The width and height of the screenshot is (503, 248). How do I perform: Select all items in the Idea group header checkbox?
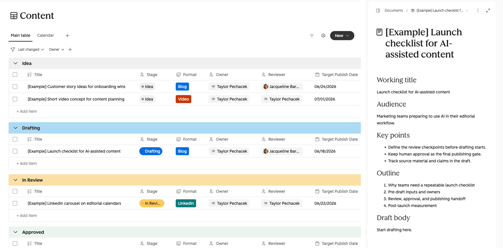pos(15,75)
